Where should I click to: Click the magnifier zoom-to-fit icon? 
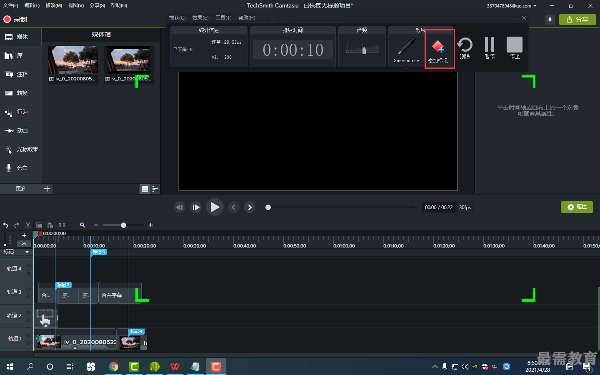[x=82, y=225]
